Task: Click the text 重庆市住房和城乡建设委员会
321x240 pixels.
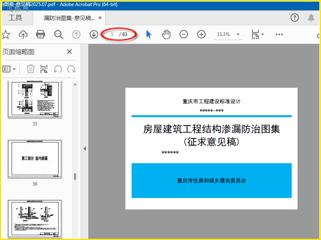Action: point(211,181)
